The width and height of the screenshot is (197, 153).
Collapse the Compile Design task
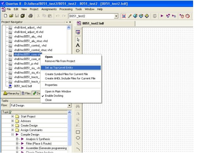12,134
